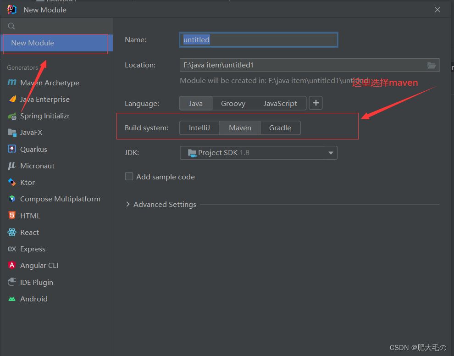
Task: Browse for location with folder icon
Action: click(432, 65)
